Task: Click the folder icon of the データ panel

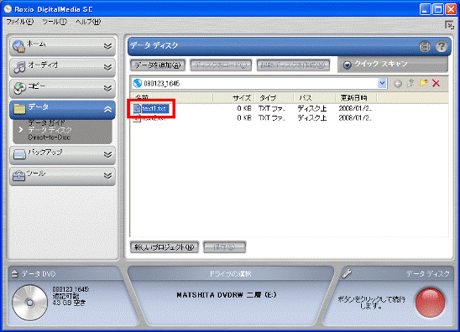Action: click(x=19, y=109)
